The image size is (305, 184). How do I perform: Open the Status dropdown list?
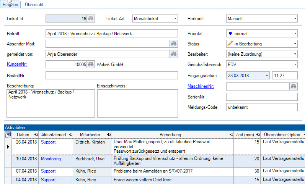(x=294, y=44)
